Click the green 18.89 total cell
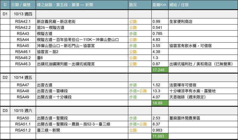238x140 pixels. [x=160, y=103]
